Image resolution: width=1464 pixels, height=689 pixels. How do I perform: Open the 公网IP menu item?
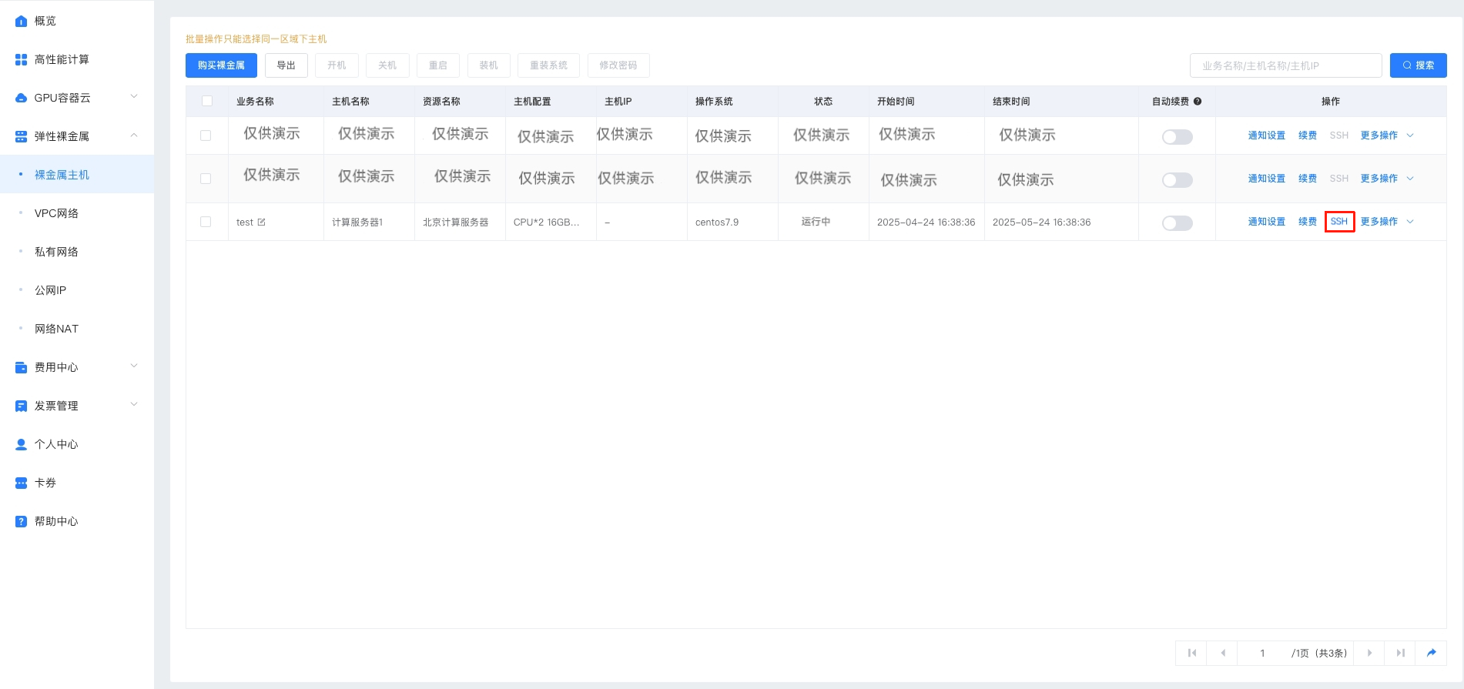pyautogui.click(x=50, y=290)
